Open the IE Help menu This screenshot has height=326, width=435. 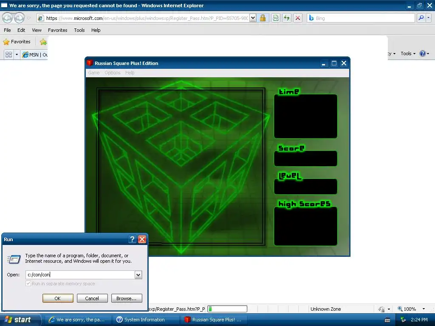tap(96, 30)
